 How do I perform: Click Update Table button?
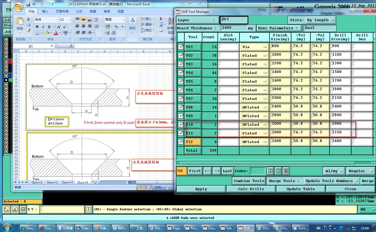301,189
